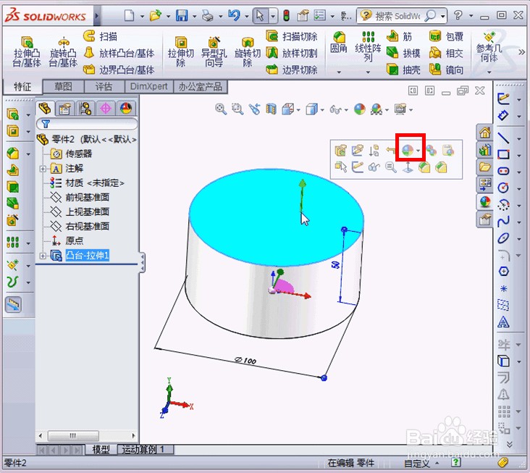Select the Draft (拔模) feature
The height and width of the screenshot is (473, 530).
[403, 53]
